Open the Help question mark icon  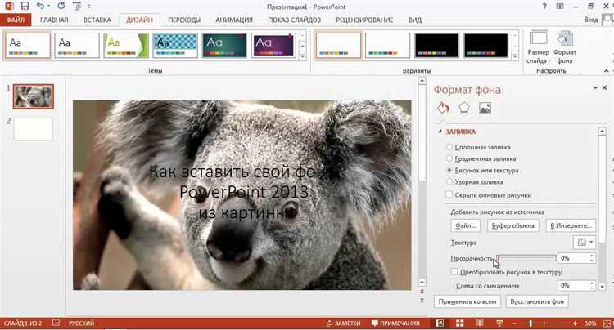click(544, 7)
